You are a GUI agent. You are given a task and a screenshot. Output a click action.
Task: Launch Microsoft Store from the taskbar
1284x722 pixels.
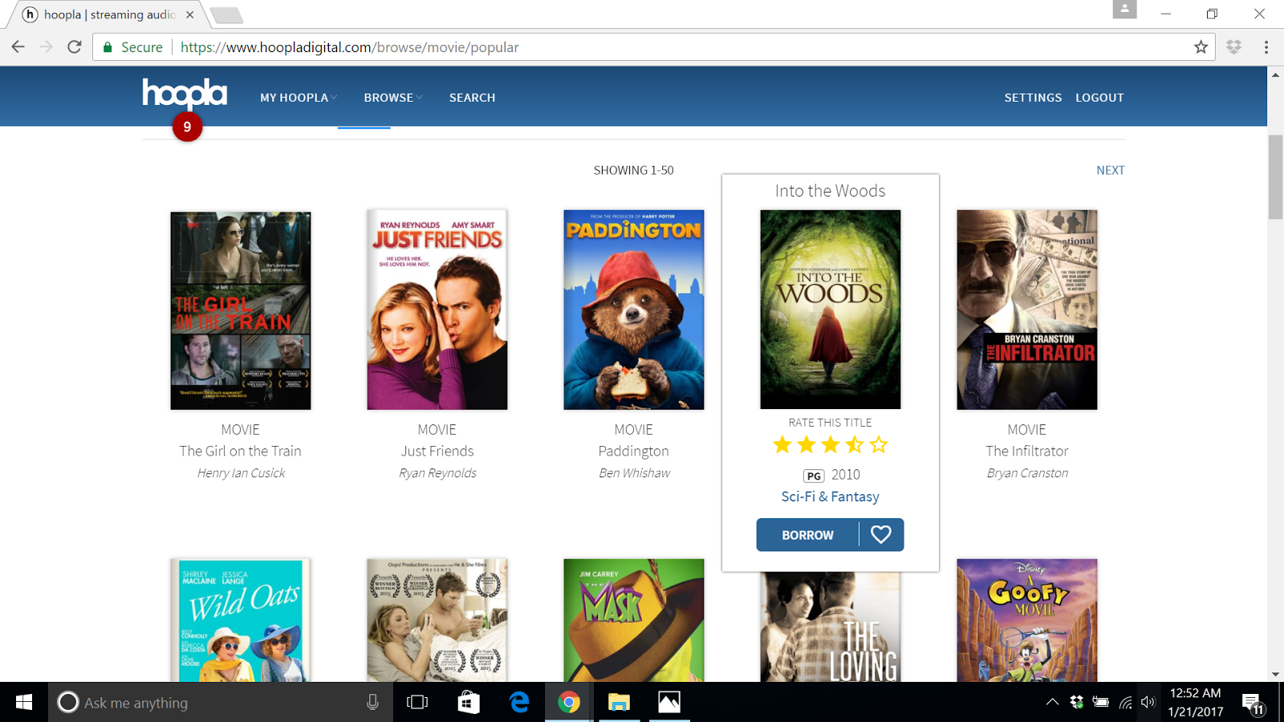(x=469, y=703)
